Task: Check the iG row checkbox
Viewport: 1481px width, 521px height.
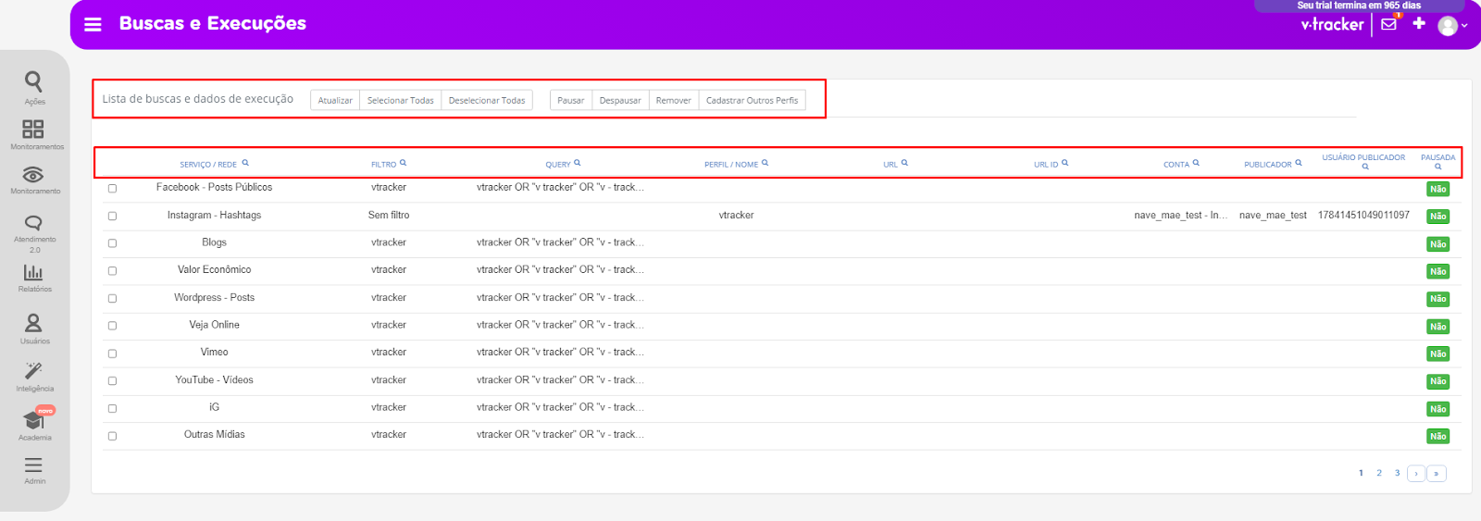Action: (x=112, y=408)
